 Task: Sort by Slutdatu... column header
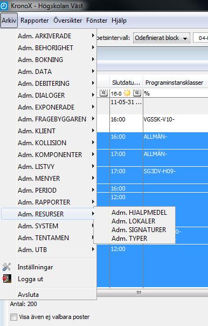pyautogui.click(x=126, y=83)
